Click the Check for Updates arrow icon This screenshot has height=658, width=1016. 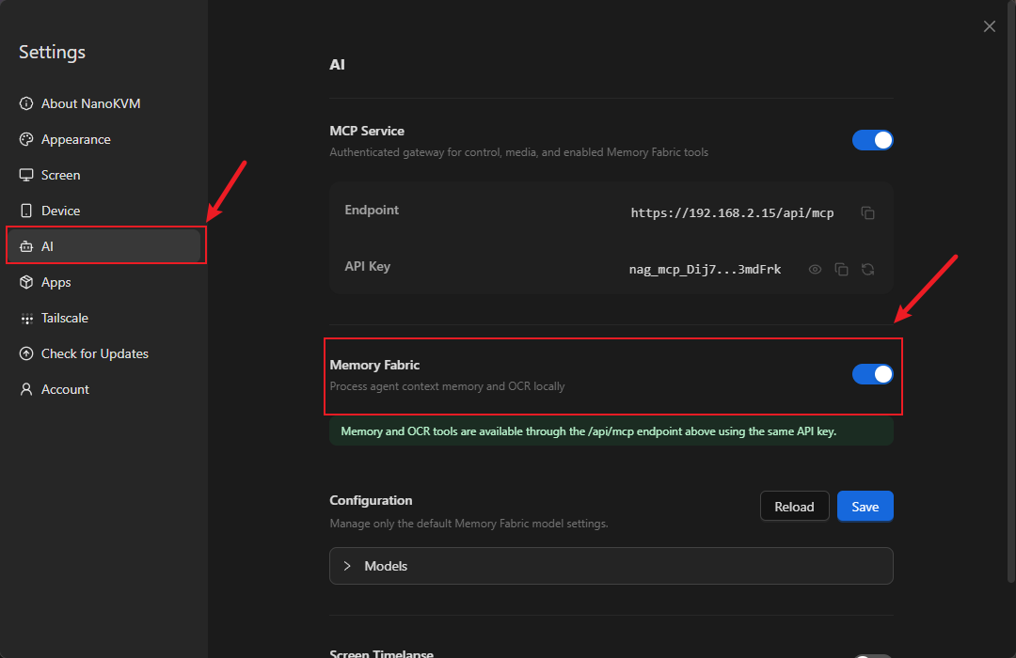pos(26,353)
